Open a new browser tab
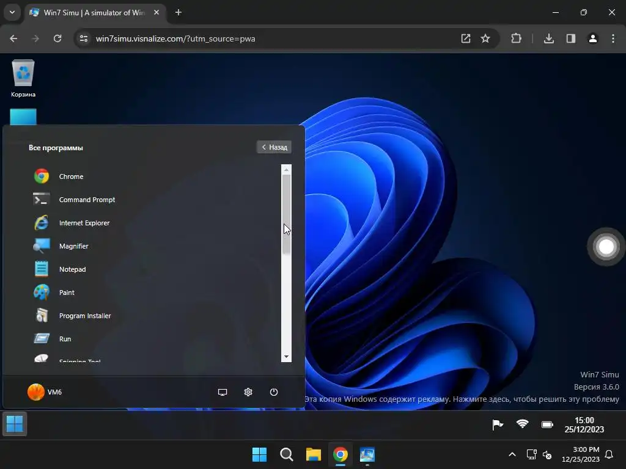This screenshot has width=626, height=469. point(179,12)
